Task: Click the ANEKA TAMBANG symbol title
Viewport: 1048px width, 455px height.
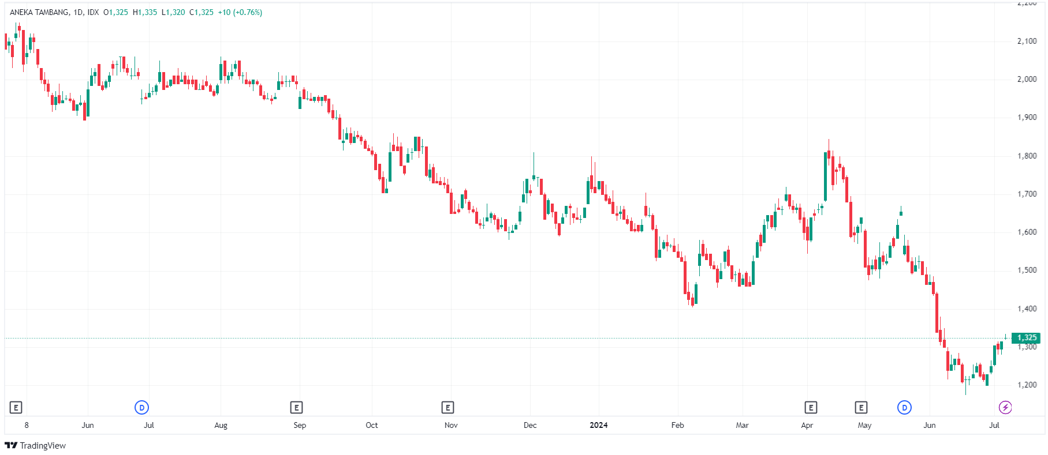Action: (x=39, y=12)
